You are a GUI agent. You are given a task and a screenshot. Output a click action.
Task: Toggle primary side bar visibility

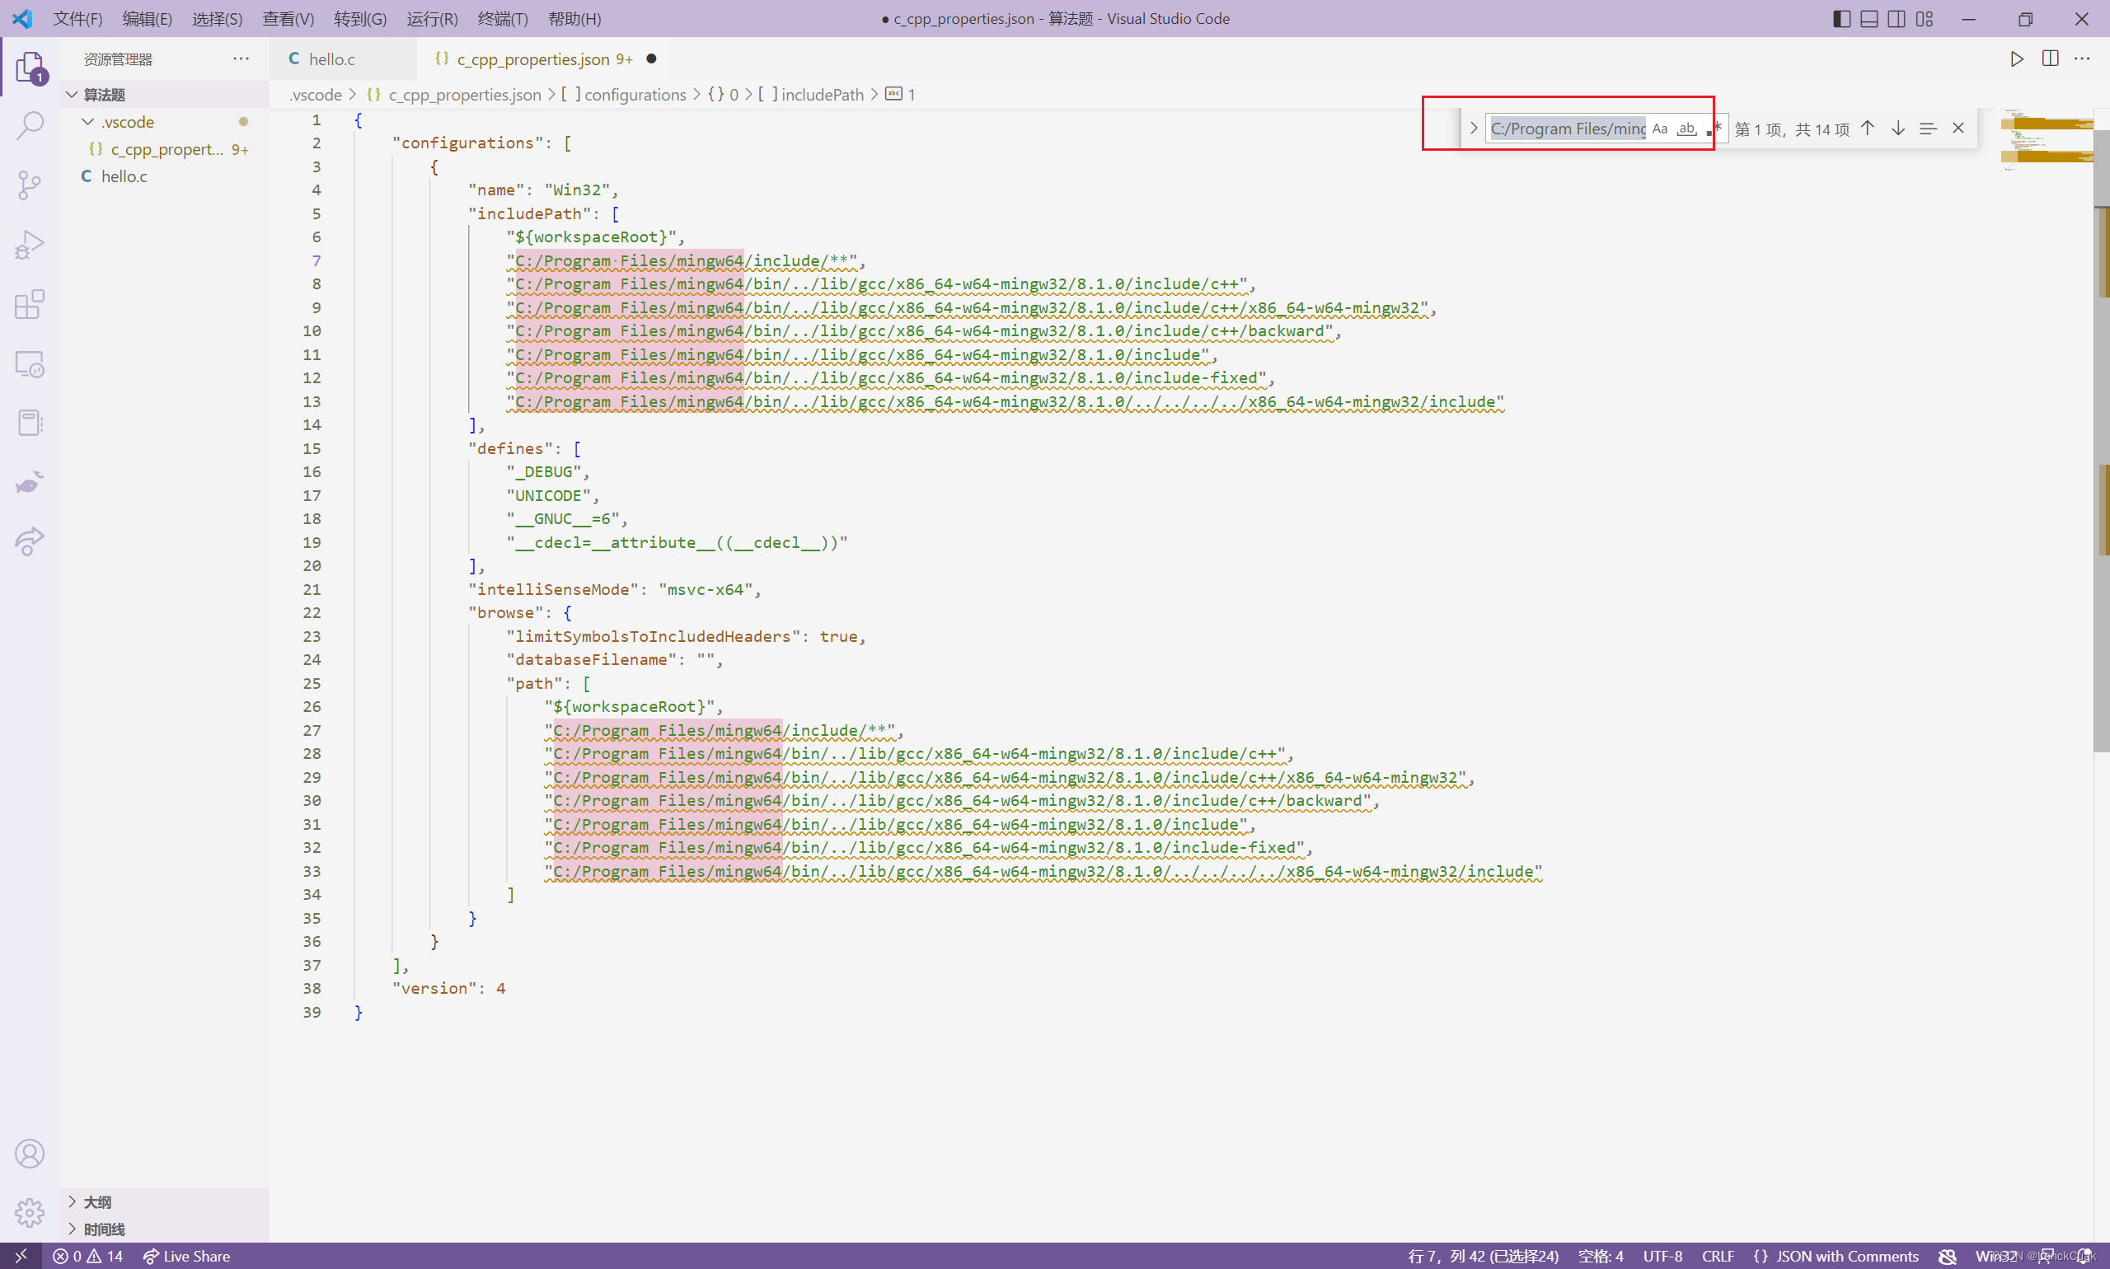point(1841,19)
